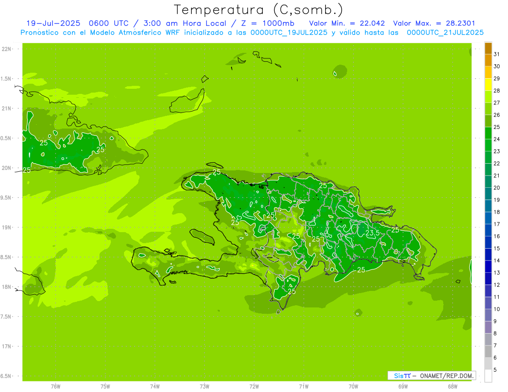Viewport: 508px width, 392px height.
Task: Click the legend value "31"
Action: click(x=497, y=54)
